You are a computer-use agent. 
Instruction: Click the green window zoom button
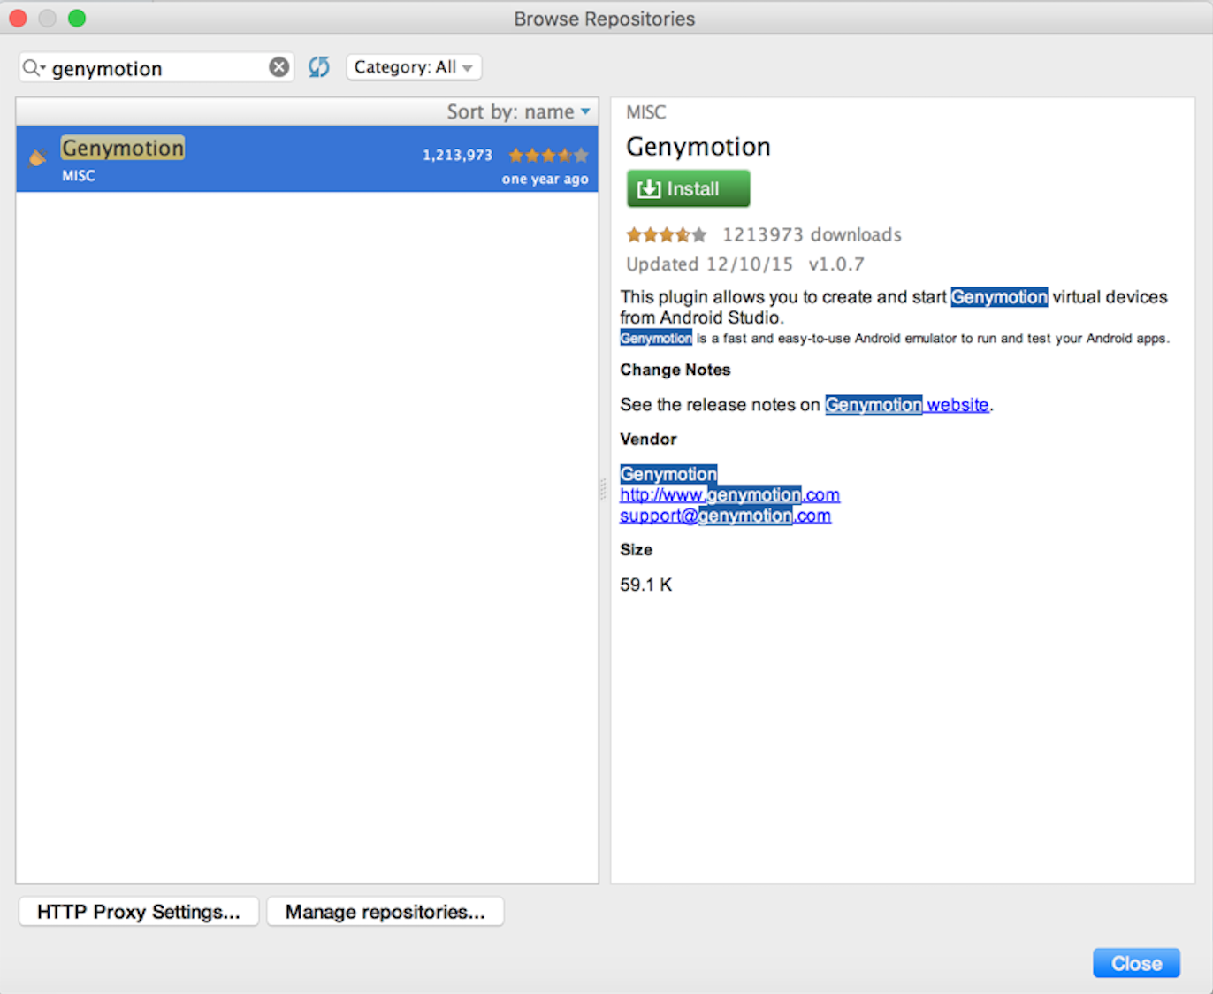(x=77, y=18)
